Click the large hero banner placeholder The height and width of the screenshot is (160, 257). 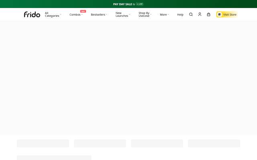tap(128, 78)
